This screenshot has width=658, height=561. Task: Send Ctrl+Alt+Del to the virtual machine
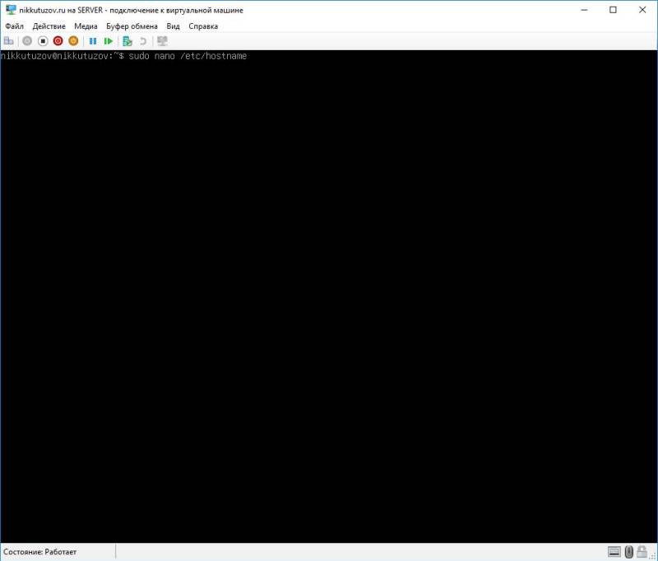[x=7, y=40]
